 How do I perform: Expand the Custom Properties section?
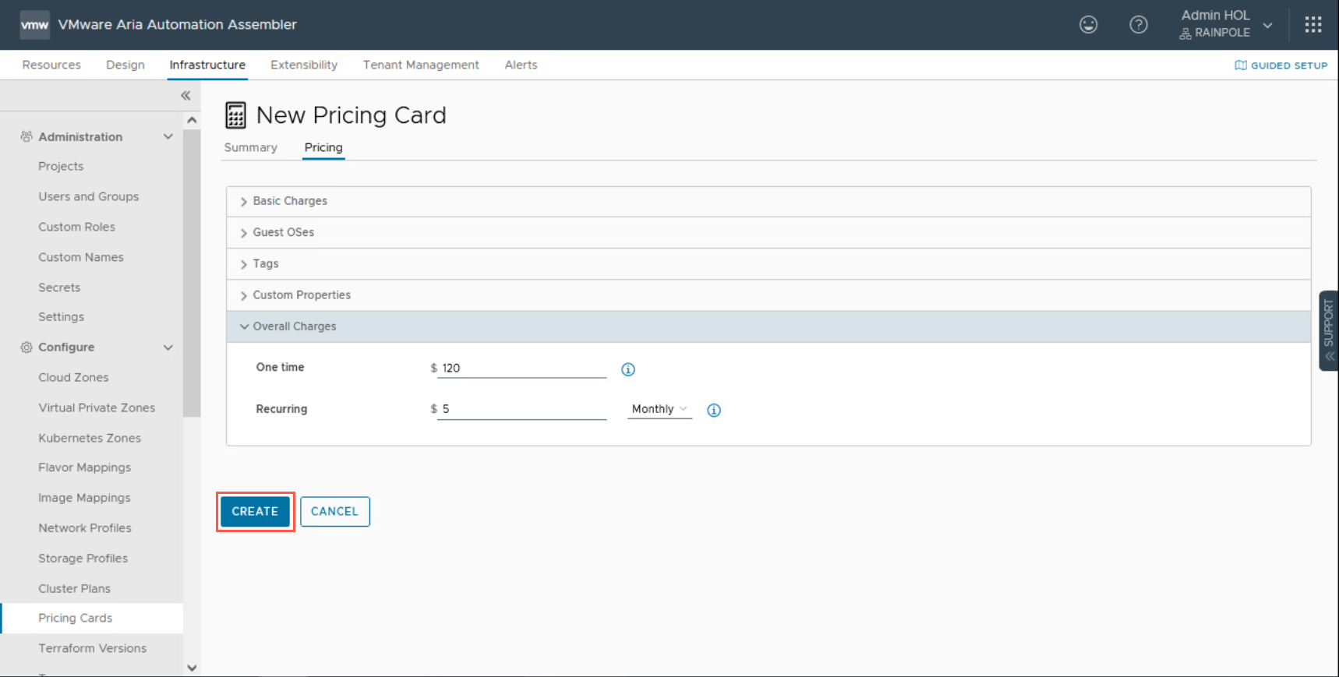(301, 295)
